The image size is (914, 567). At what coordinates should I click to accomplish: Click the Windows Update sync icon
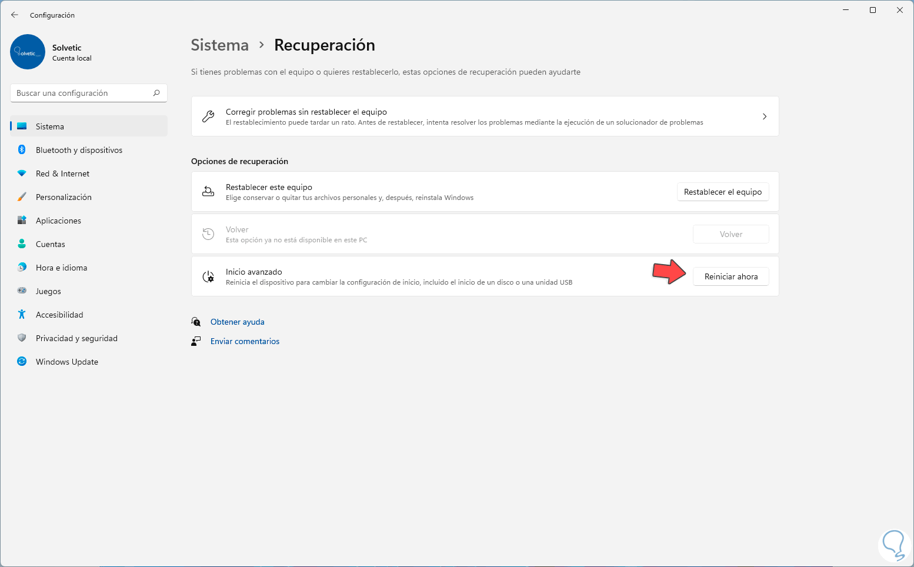coord(22,362)
